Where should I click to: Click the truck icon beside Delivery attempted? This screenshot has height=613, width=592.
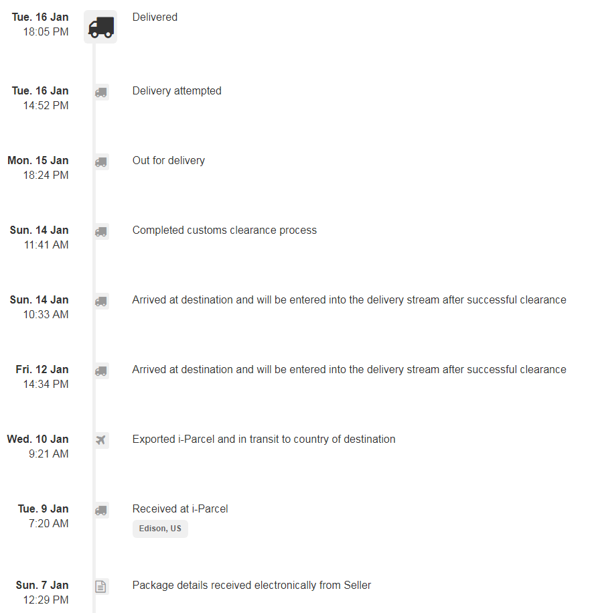(x=101, y=92)
